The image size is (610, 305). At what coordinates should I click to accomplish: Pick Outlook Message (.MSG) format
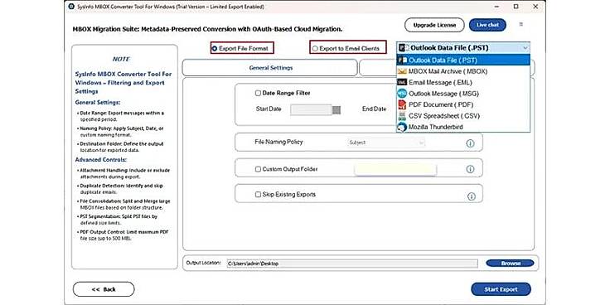click(x=463, y=94)
